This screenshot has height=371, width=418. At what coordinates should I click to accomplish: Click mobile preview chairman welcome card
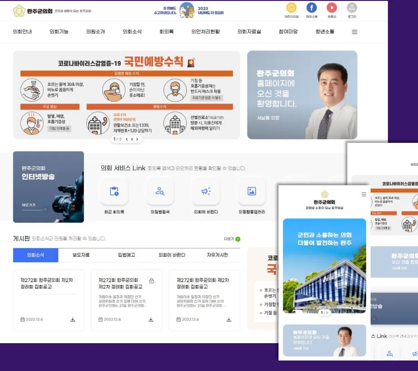(325, 340)
